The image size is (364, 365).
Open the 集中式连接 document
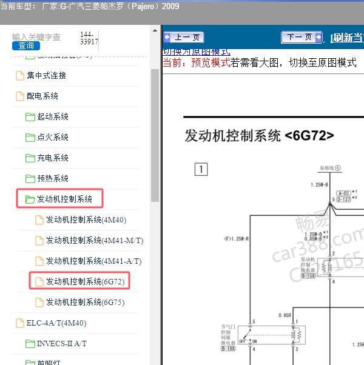point(46,75)
